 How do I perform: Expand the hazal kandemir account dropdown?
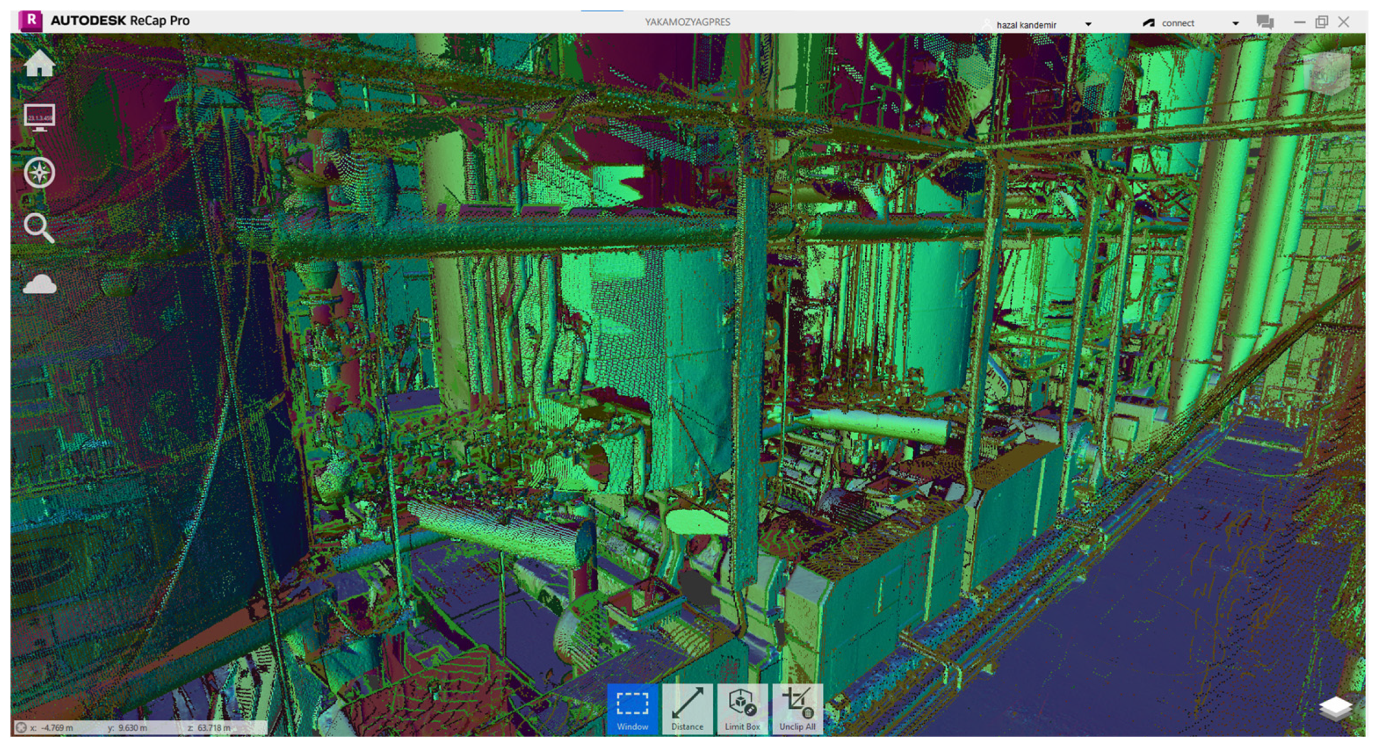coord(1088,24)
